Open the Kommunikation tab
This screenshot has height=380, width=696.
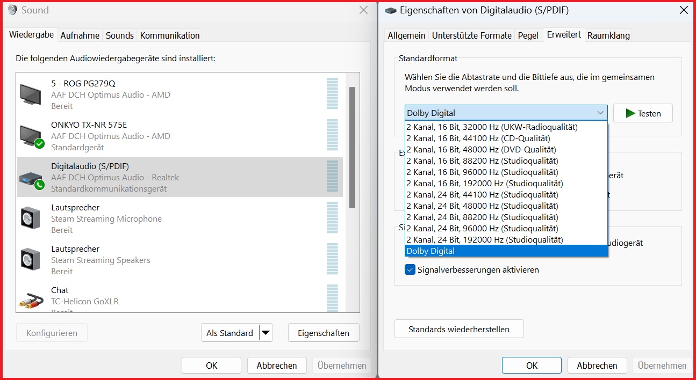170,35
